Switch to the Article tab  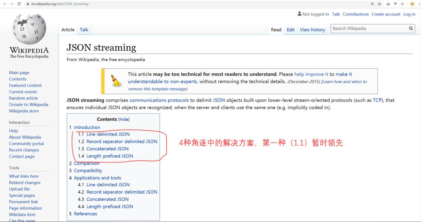pos(68,30)
